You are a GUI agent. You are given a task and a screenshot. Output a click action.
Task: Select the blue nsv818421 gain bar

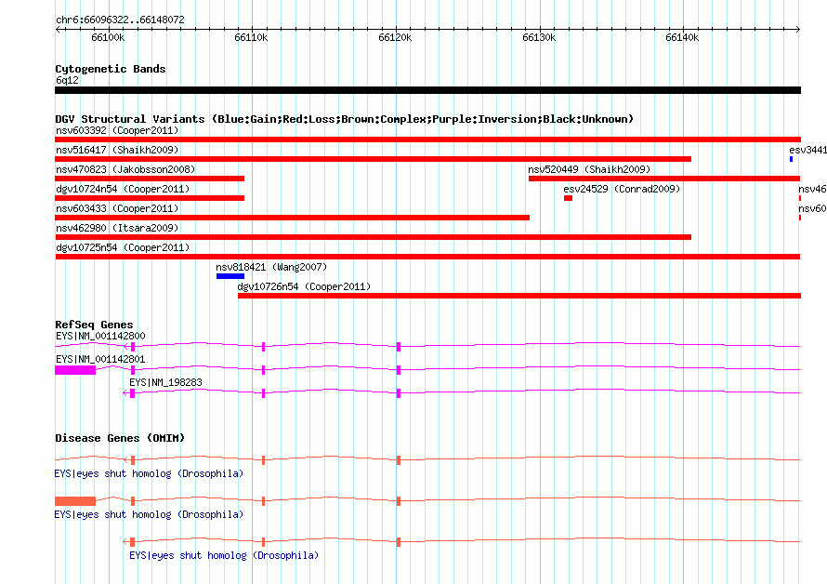[x=230, y=276]
